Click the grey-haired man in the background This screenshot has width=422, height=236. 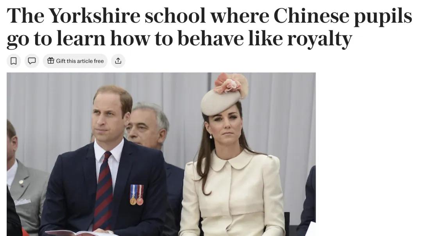(147, 126)
